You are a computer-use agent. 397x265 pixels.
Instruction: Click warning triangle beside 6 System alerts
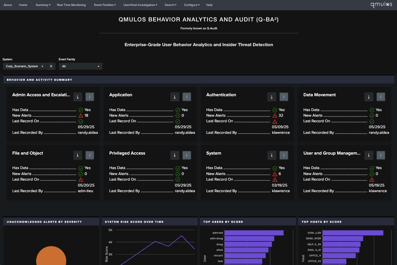click(275, 174)
